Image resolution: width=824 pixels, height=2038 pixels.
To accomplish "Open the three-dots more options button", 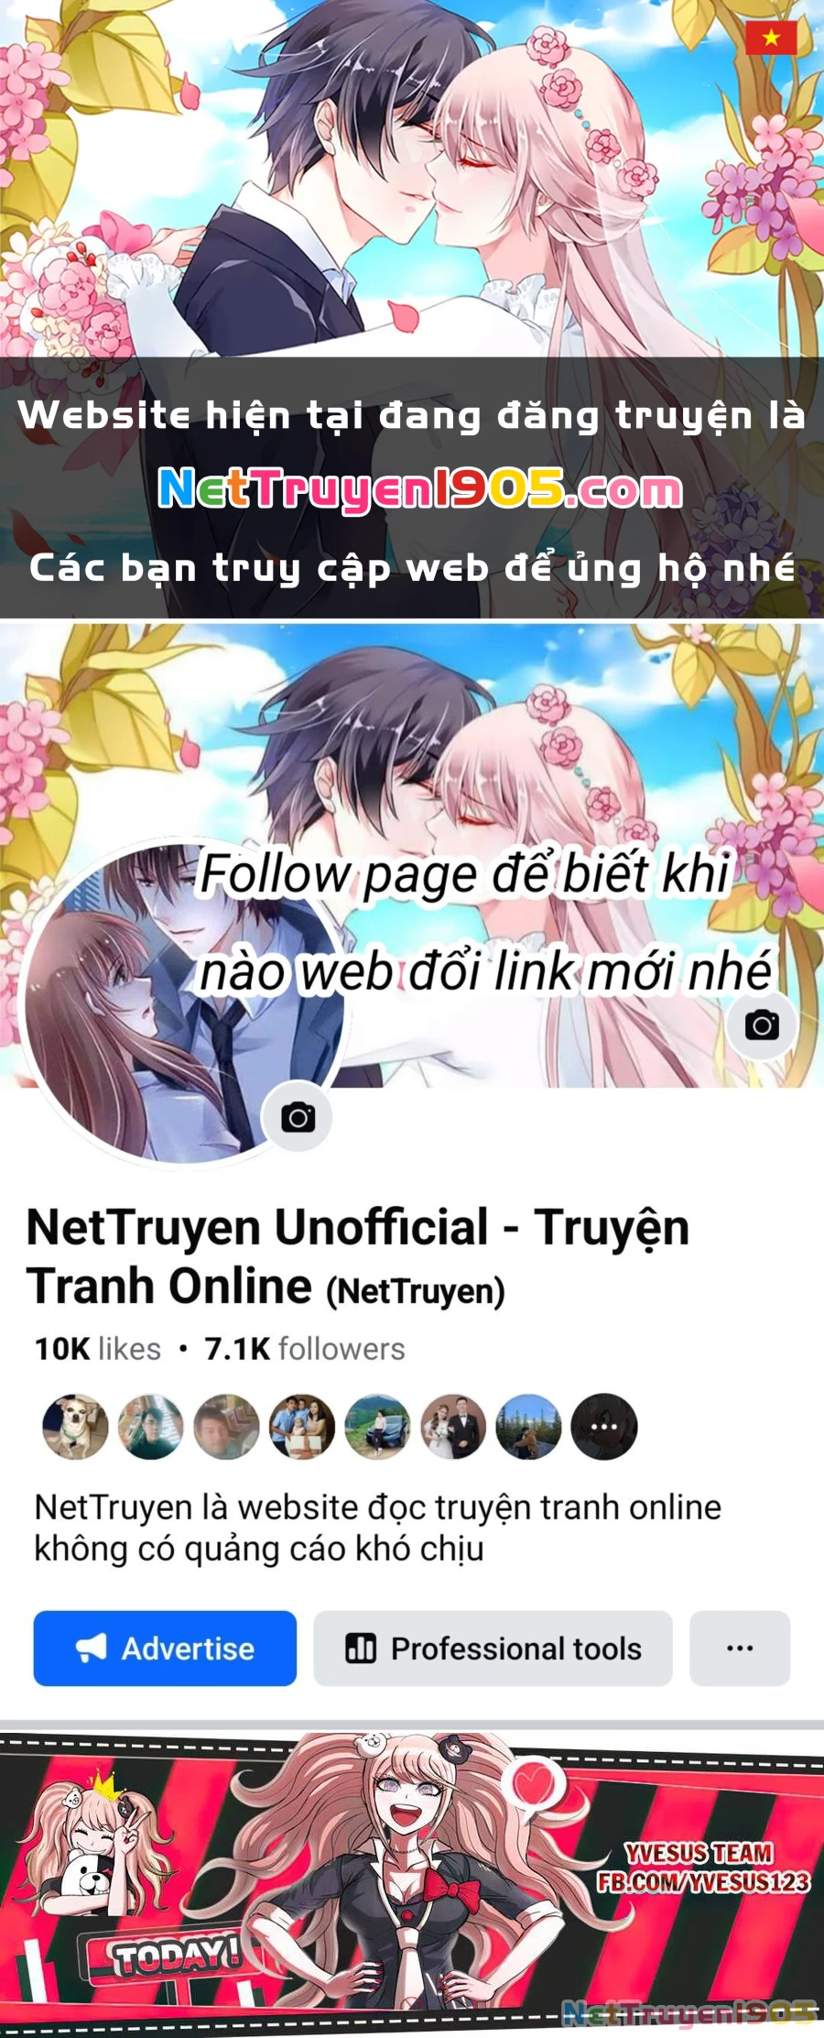I will click(740, 1649).
